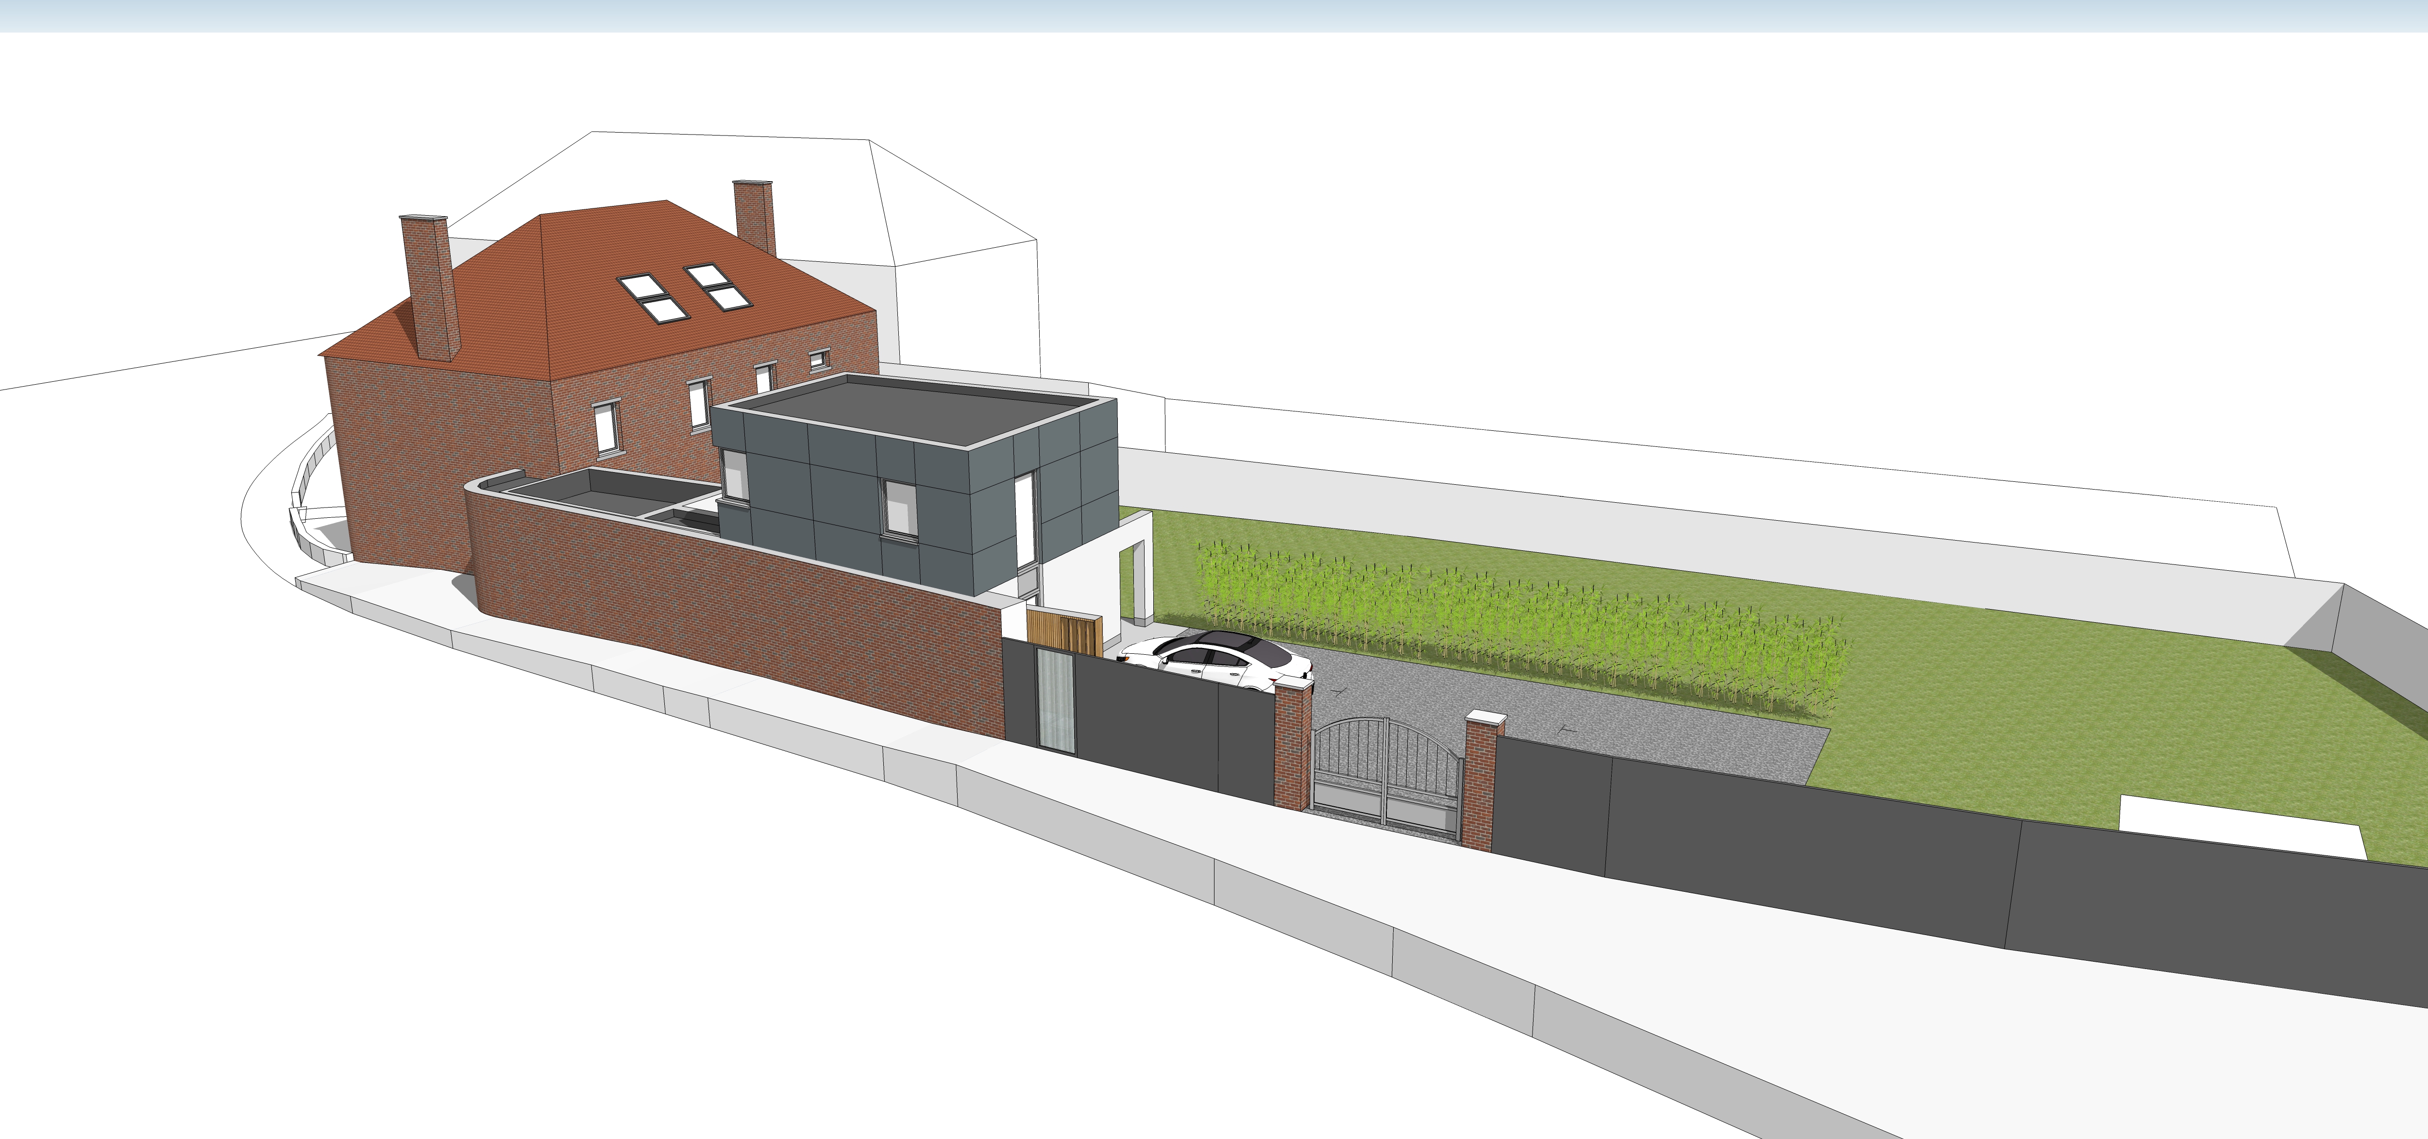Click the narrow glass panel in the dark fence
This screenshot has width=2428, height=1139.
click(x=1056, y=702)
